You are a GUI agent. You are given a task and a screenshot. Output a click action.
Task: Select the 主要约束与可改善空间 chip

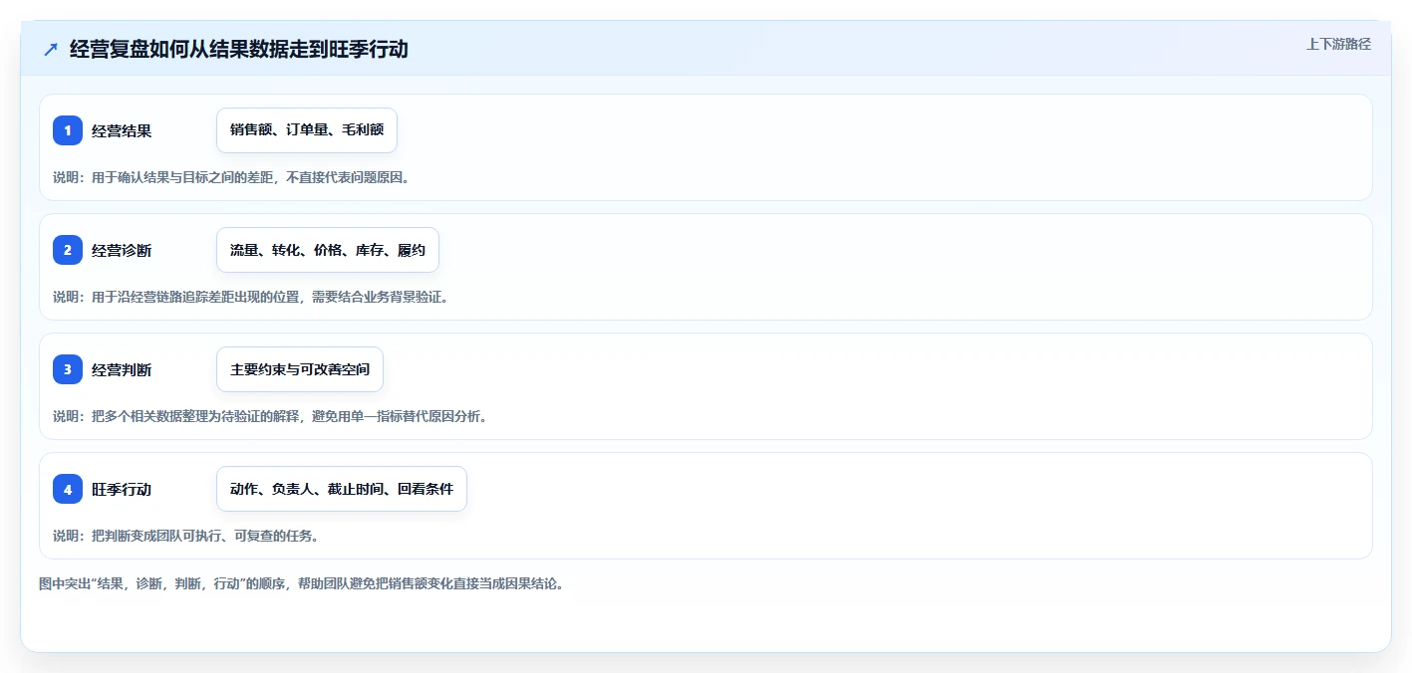[x=300, y=369]
